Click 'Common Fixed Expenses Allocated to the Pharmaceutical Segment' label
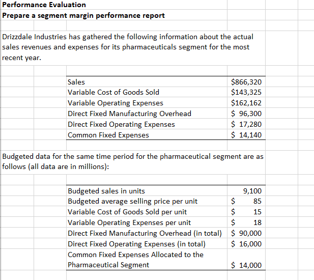 [x=147, y=259]
